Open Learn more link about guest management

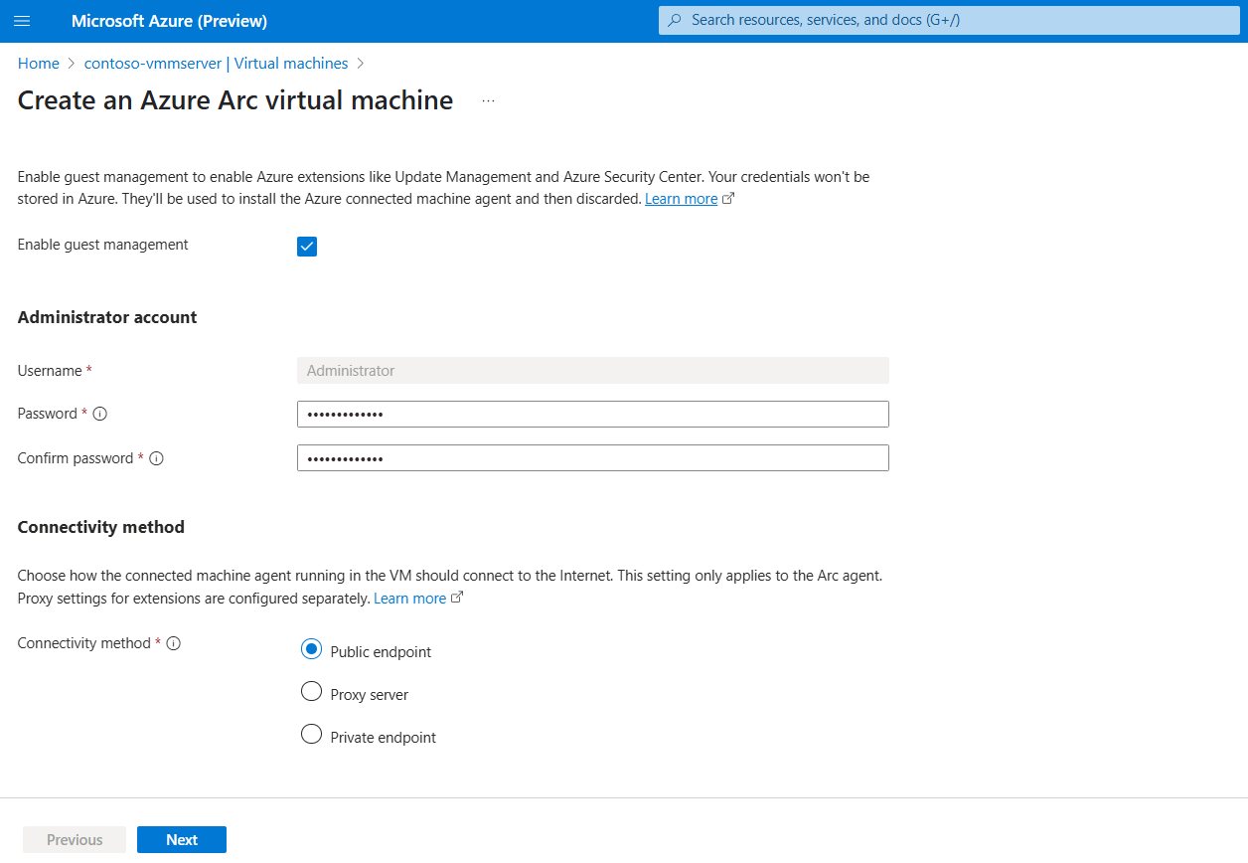(681, 199)
